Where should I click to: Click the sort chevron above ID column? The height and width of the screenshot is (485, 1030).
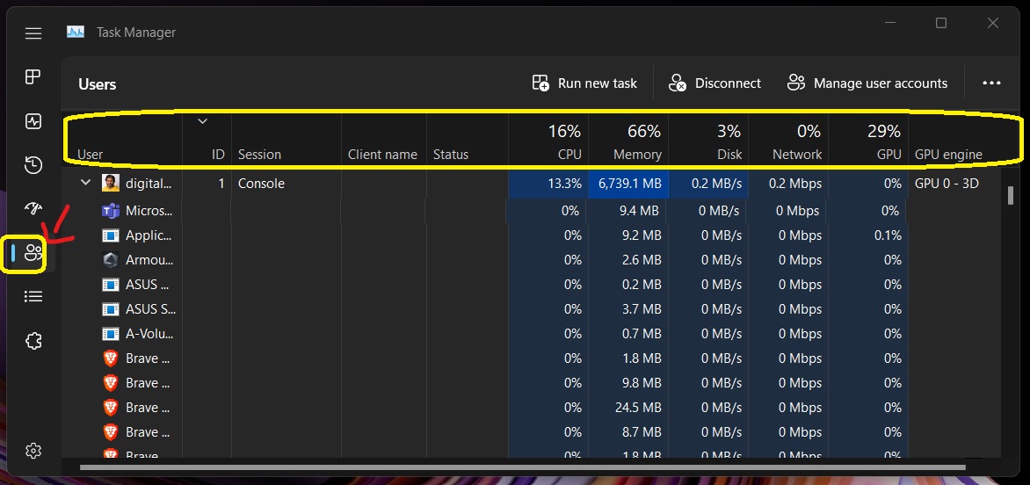(x=203, y=120)
